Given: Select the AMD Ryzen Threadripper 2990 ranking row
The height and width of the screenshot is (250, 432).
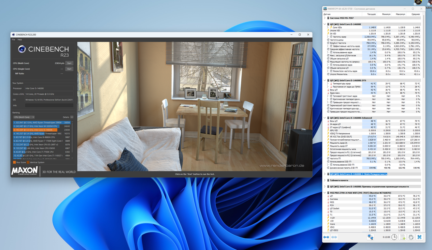Looking at the screenshot, I should [42, 122].
